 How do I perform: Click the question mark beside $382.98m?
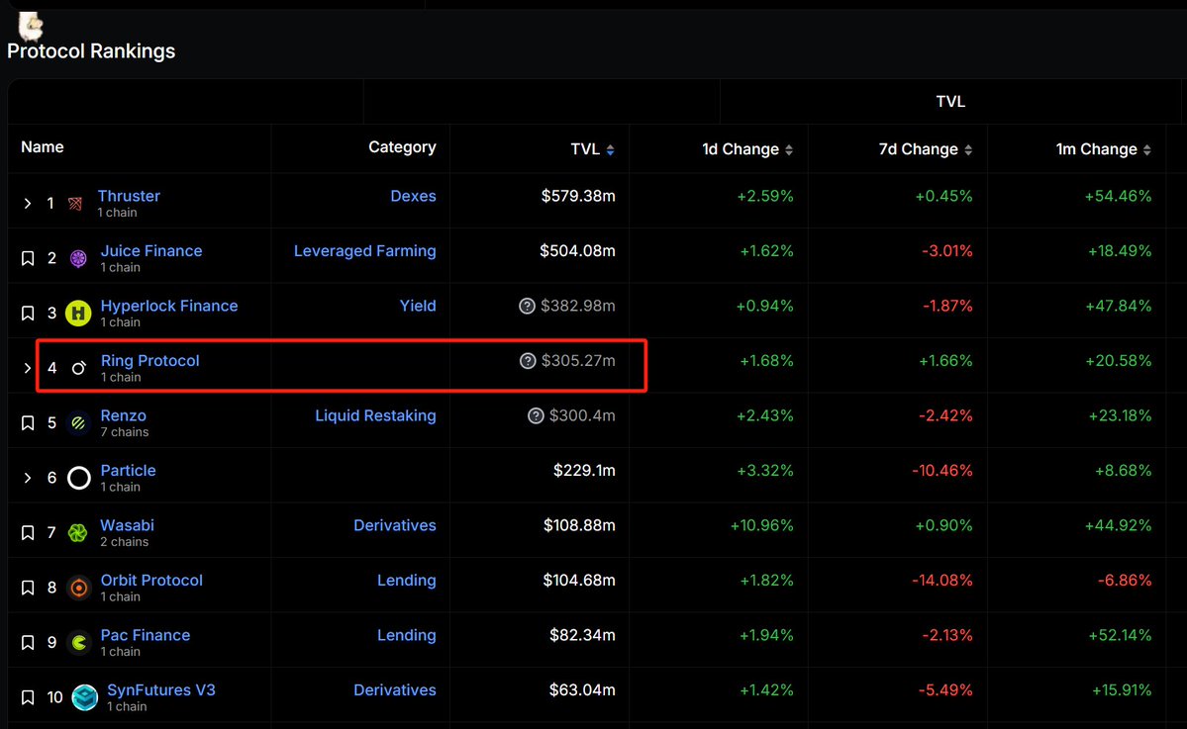click(x=527, y=307)
